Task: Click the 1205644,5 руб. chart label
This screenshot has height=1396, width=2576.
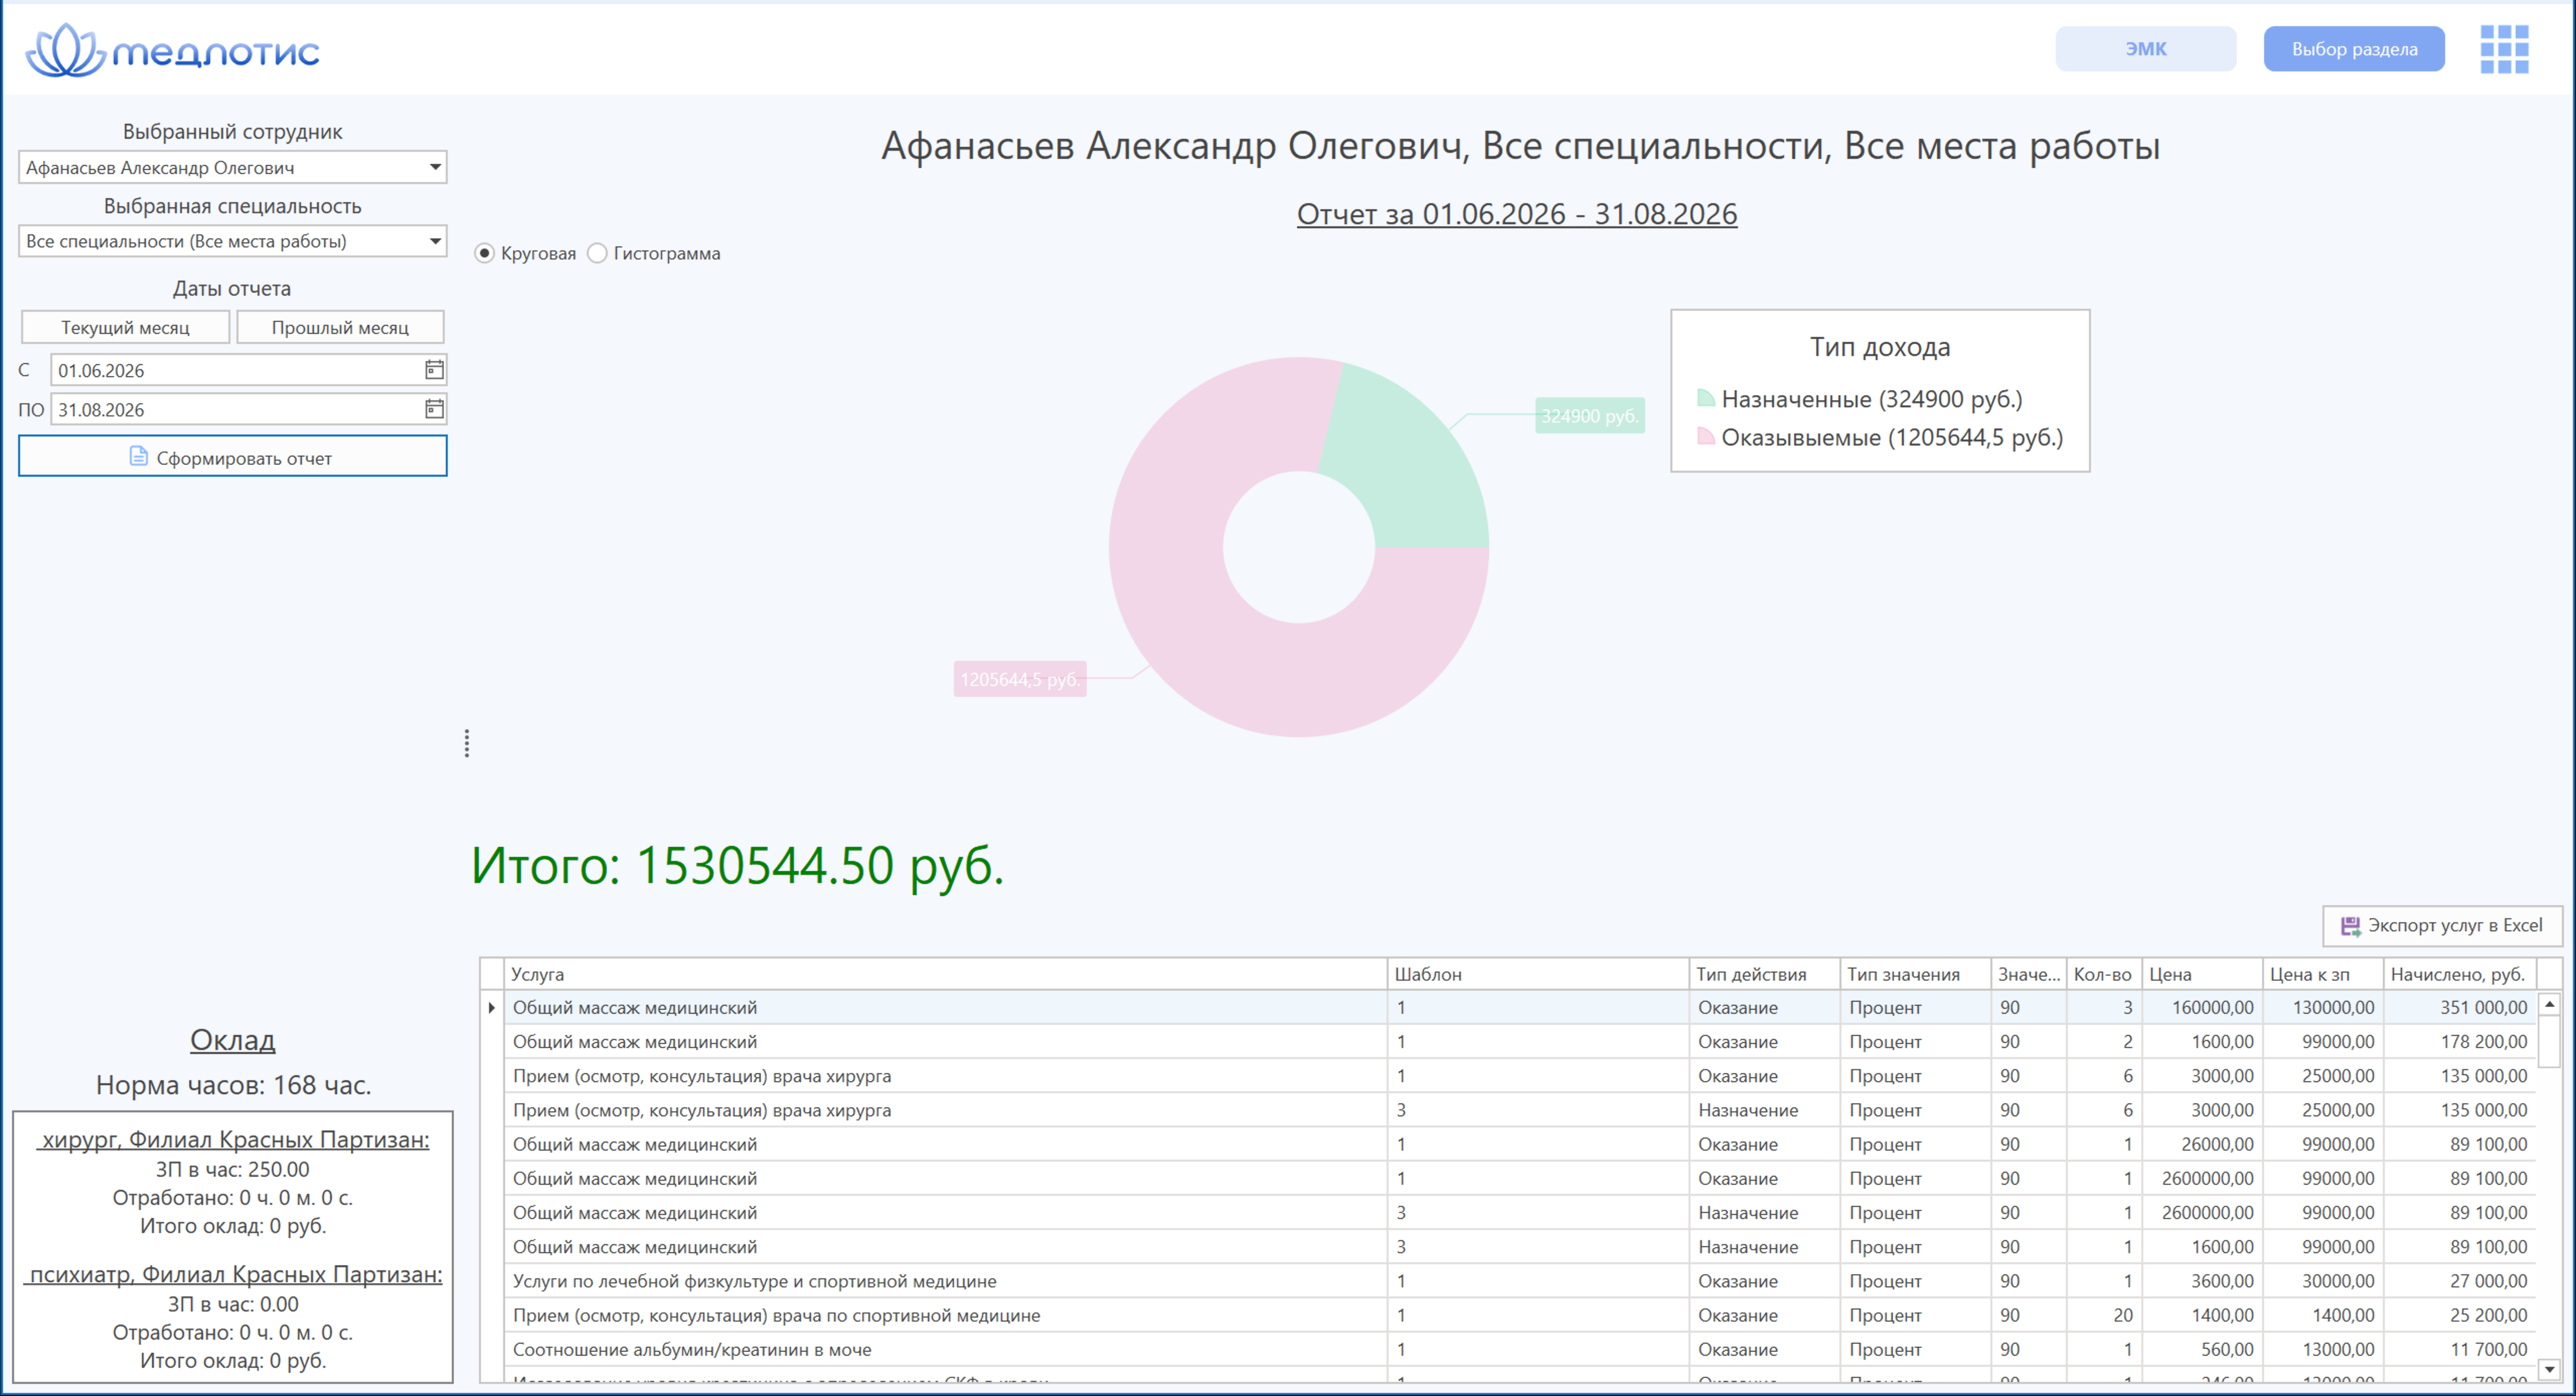Action: tap(1020, 679)
